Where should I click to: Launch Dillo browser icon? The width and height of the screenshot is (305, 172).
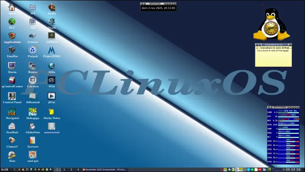click(x=51, y=66)
